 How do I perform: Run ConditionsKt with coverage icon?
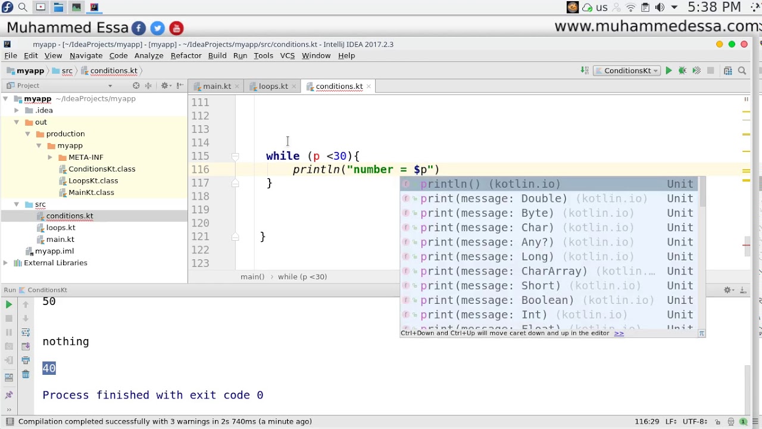pyautogui.click(x=696, y=70)
